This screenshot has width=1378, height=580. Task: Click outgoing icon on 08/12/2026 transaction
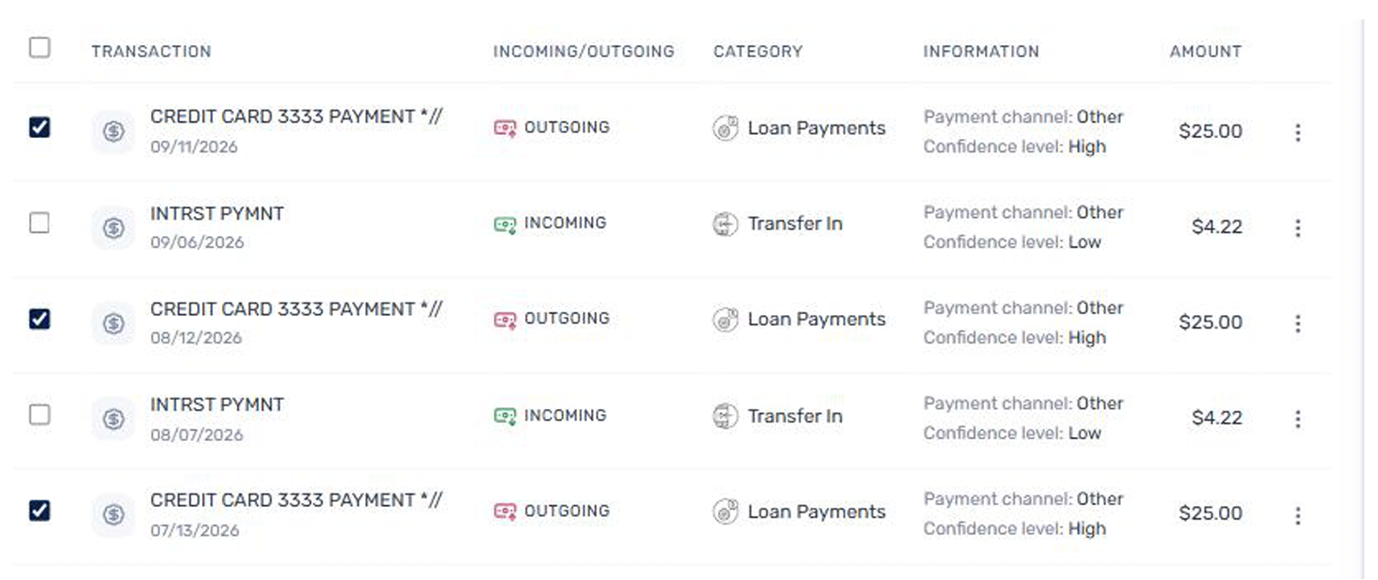505,320
